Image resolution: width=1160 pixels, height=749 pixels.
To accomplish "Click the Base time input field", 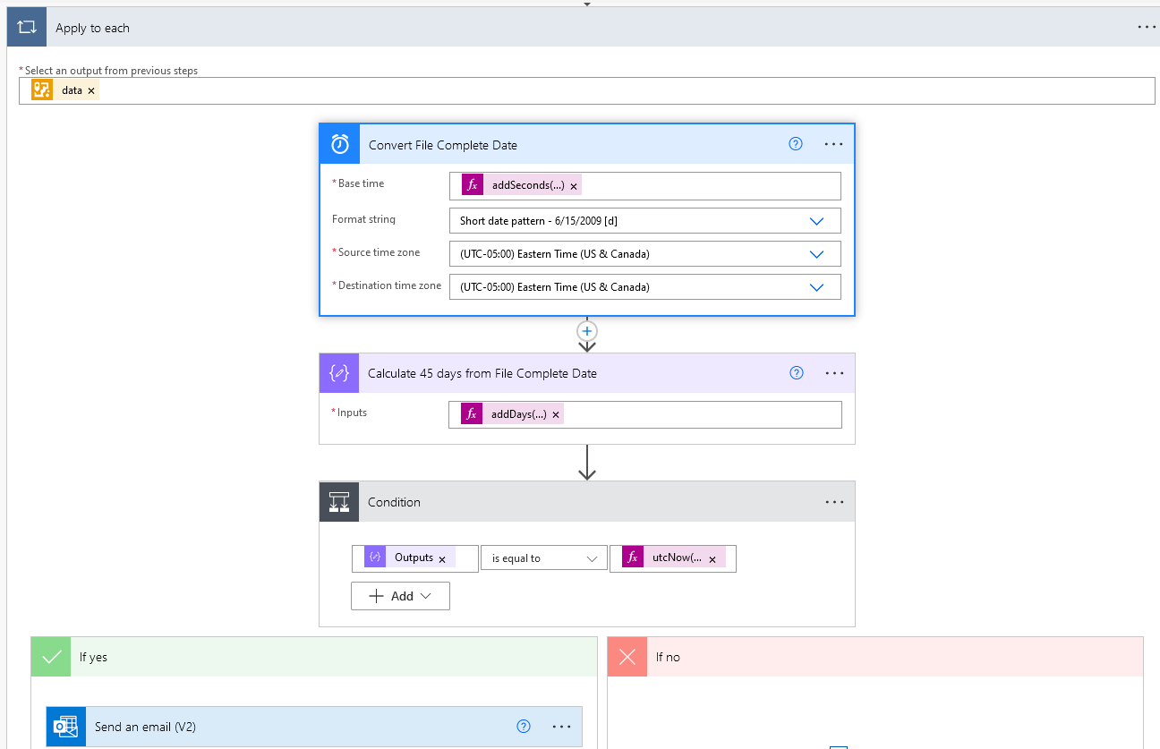I will 707,186.
